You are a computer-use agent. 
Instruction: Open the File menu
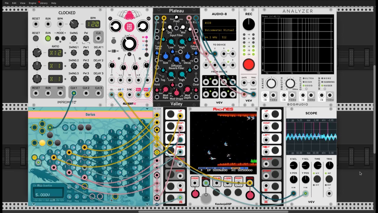click(x=6, y=3)
